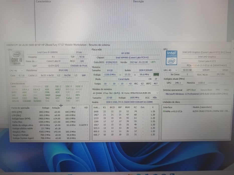Select the Relógio base (HFM) row
234x175 pixels.
50,118
